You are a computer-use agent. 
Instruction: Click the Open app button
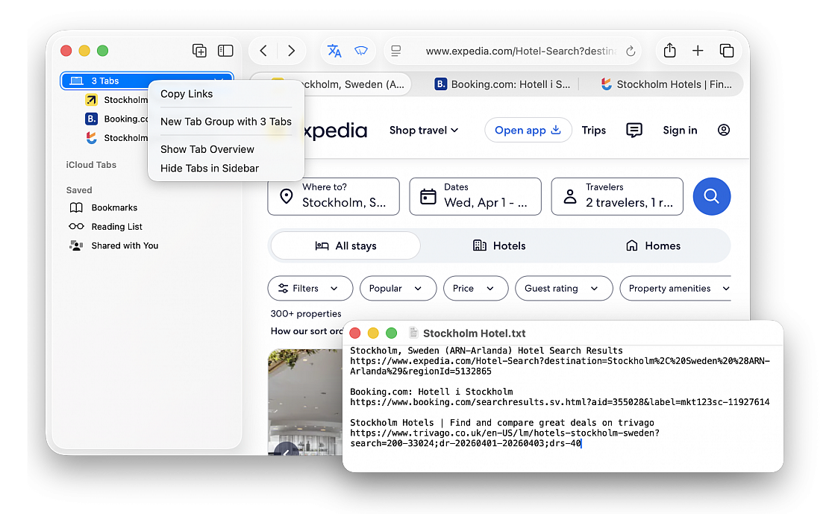tap(528, 131)
